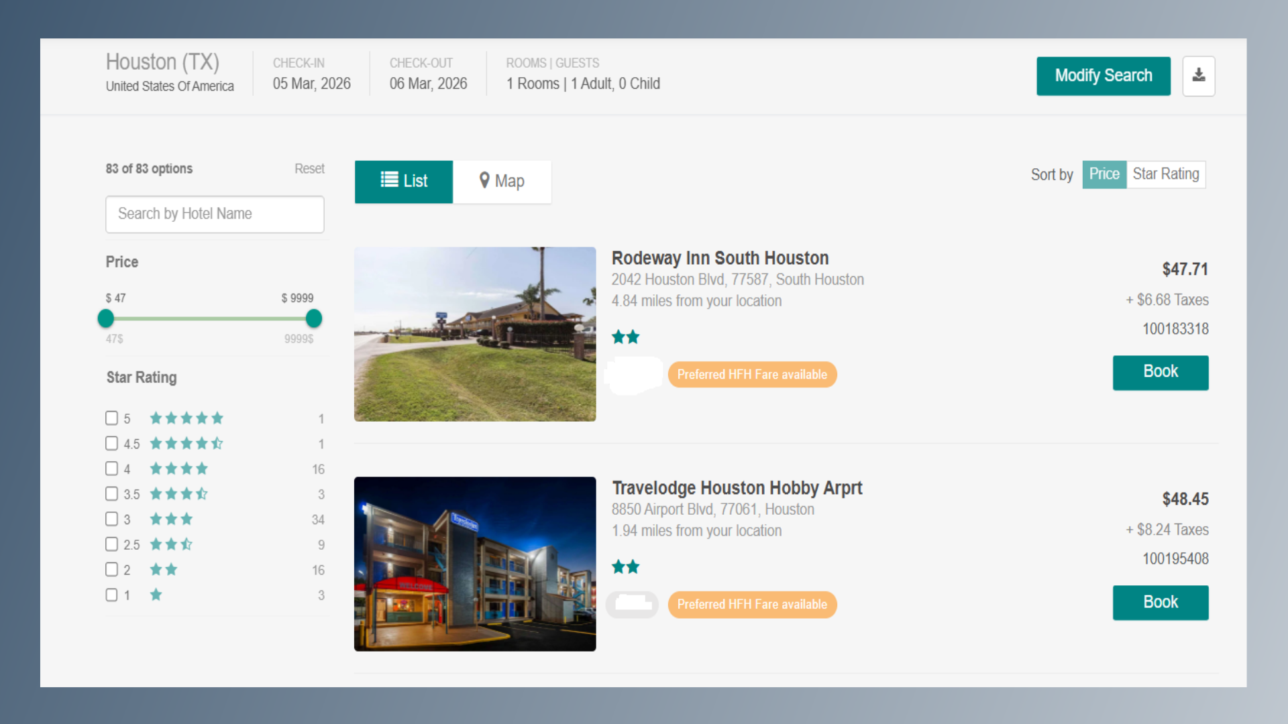1288x724 pixels.
Task: Focus the Search by Hotel Name field
Action: point(215,214)
